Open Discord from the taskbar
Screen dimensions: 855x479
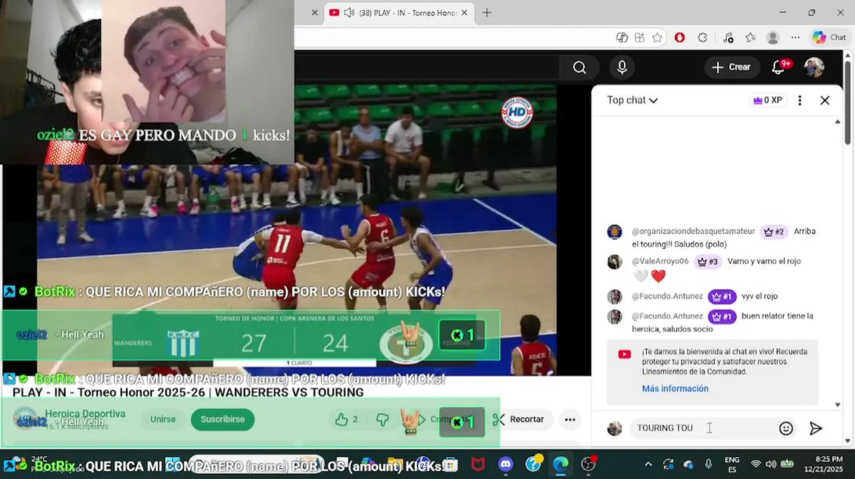[505, 464]
